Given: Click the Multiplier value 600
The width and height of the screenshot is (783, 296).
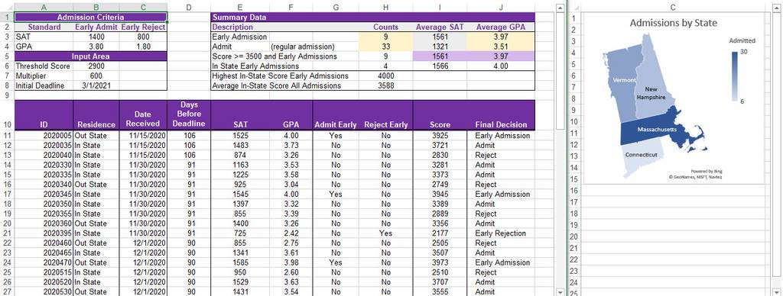Looking at the screenshot, I should click(96, 76).
